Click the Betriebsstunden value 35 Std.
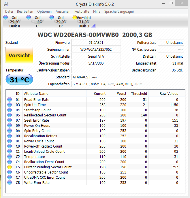The image size is (190, 198). tap(171, 70)
